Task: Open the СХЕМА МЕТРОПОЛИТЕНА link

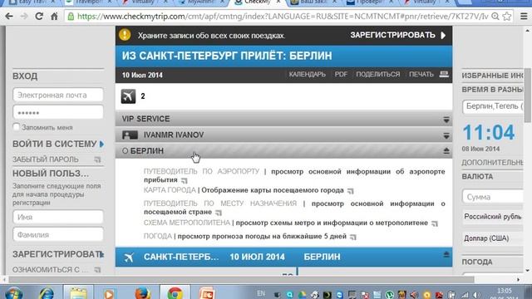Action: [x=187, y=223]
